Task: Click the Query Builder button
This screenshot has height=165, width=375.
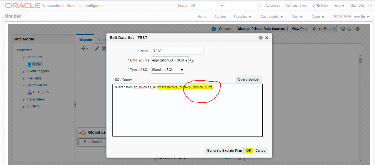Action: (249, 79)
